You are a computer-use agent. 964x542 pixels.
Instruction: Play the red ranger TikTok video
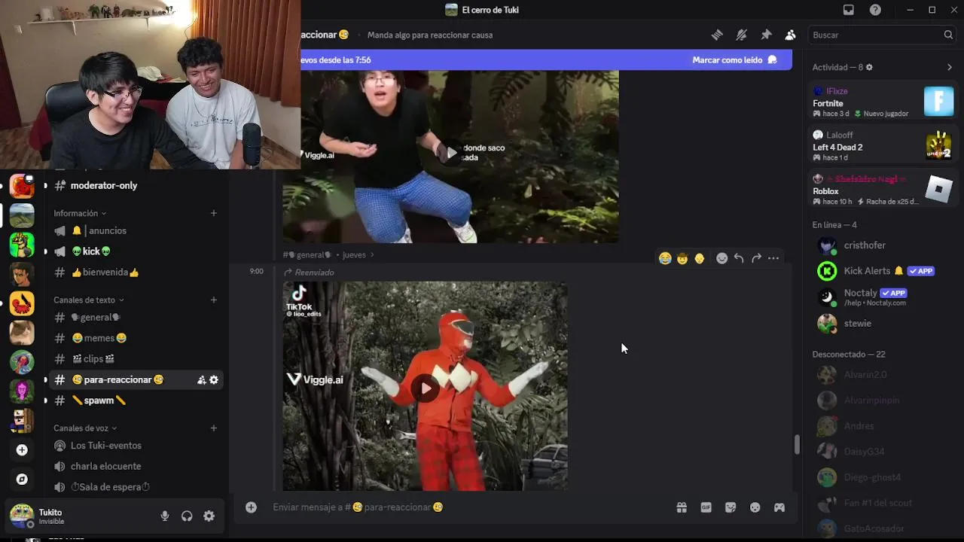426,388
